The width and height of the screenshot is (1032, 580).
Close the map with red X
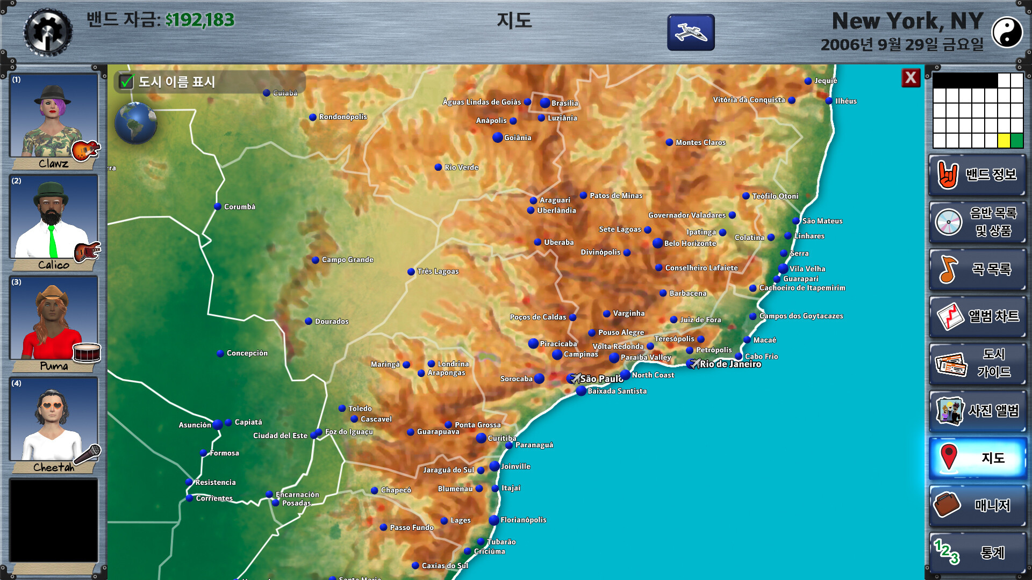tap(911, 78)
